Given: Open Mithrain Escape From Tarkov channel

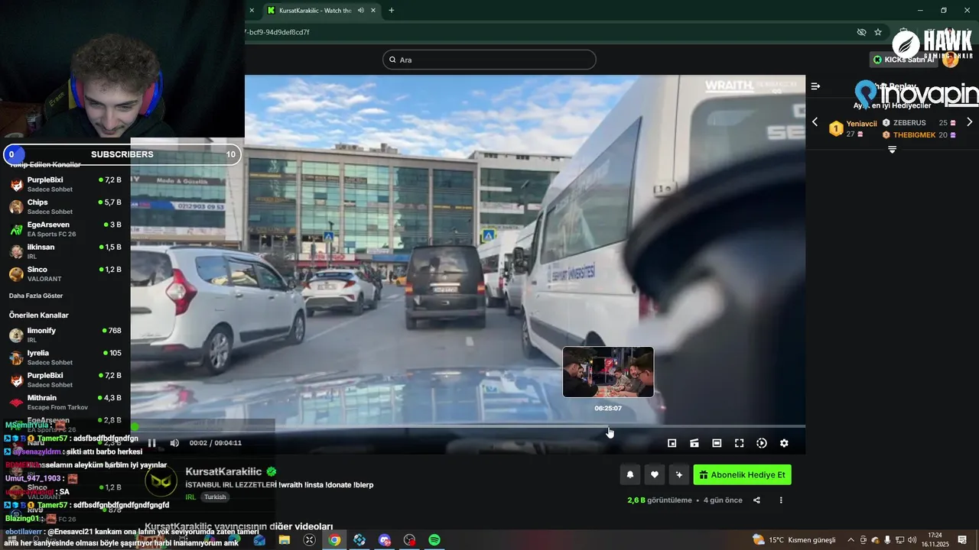Looking at the screenshot, I should 66,402.
